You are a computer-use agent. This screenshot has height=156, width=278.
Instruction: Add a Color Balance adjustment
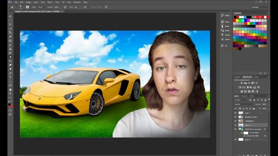tap(243, 87)
